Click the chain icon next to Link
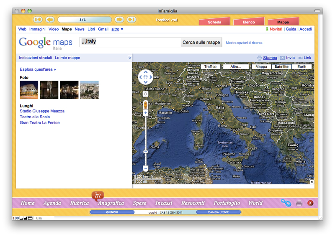This screenshot has width=335, height=237. pyautogui.click(x=300, y=58)
